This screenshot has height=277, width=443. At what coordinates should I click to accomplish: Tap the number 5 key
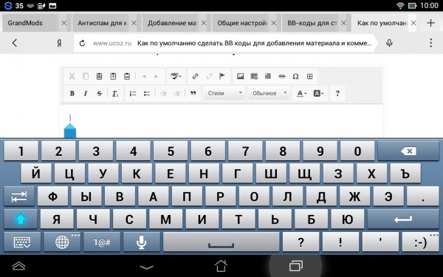pos(171,151)
